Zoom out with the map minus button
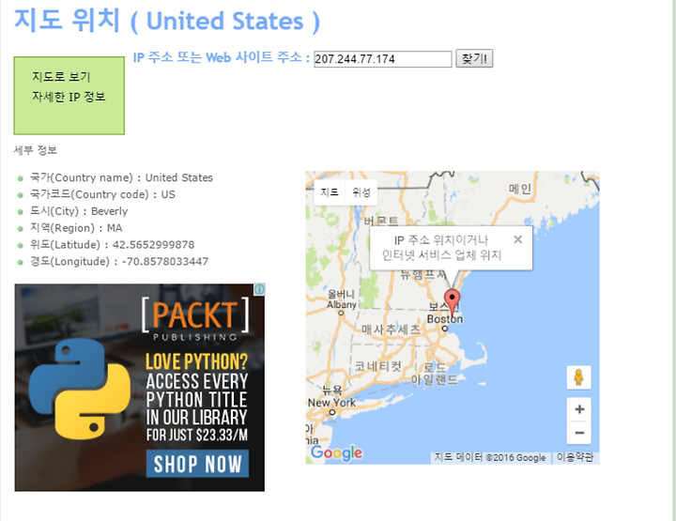 coord(579,432)
